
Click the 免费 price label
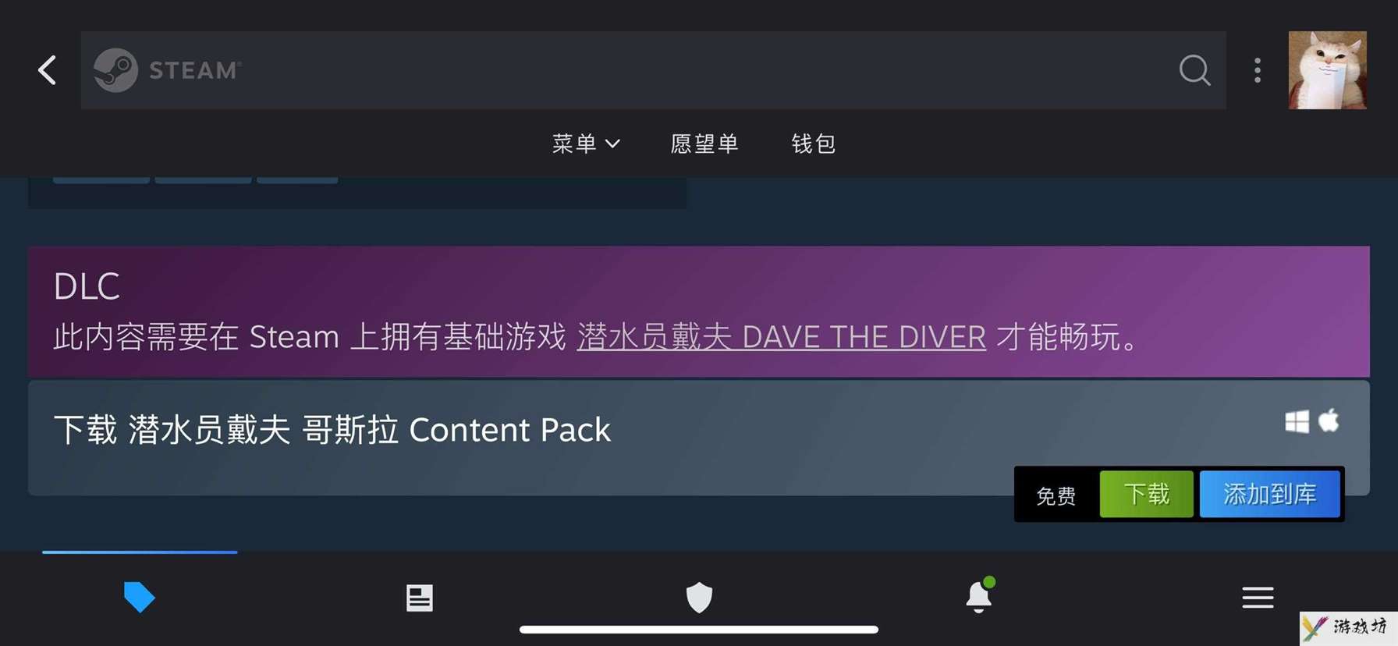coord(1056,495)
